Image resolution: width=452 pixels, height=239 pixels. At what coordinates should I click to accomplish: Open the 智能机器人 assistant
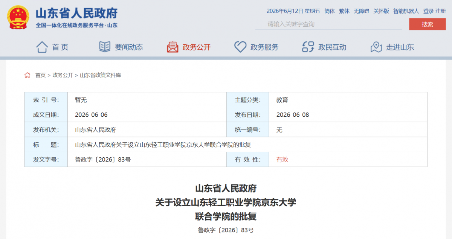click(406, 11)
